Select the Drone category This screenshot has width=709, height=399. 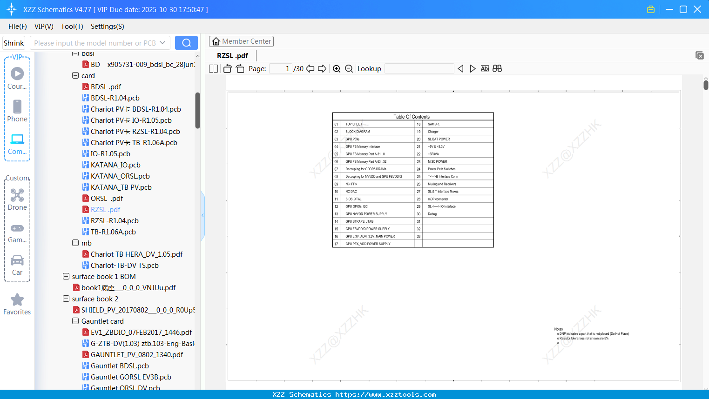[x=17, y=199]
